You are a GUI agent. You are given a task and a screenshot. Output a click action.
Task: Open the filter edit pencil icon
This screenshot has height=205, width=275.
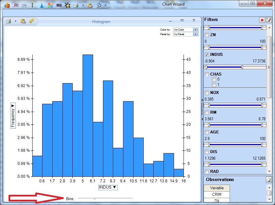point(268,20)
